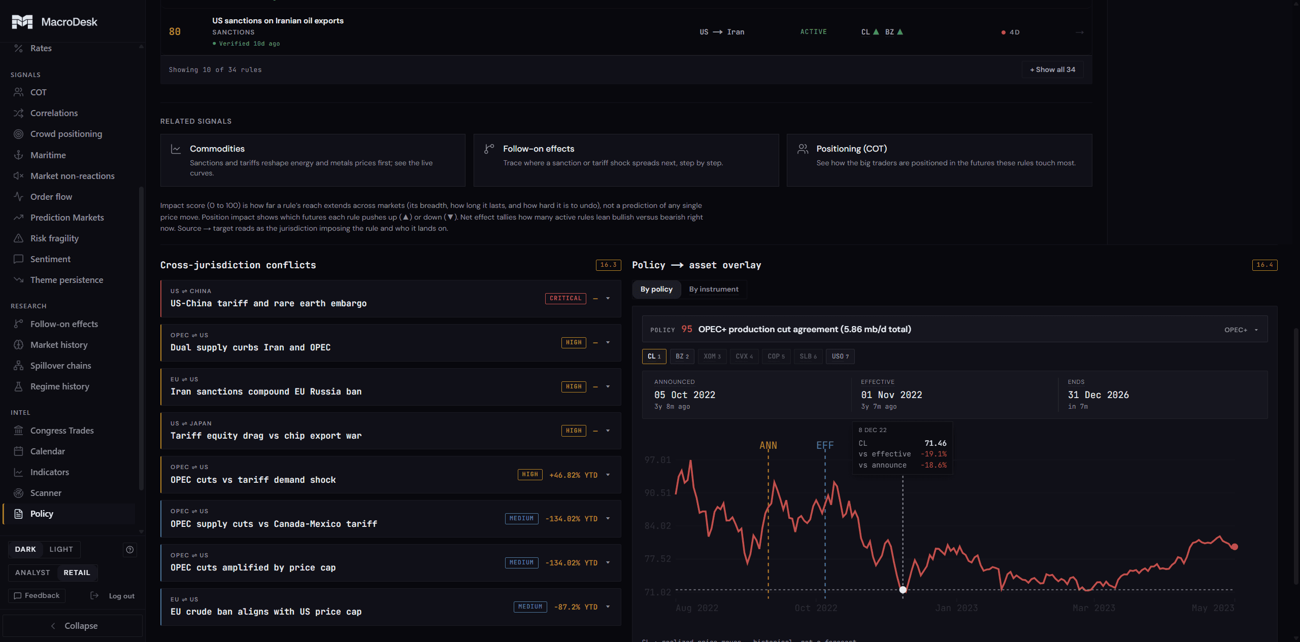Viewport: 1300px width, 642px height.
Task: Select the RETAIL view mode
Action: point(77,573)
